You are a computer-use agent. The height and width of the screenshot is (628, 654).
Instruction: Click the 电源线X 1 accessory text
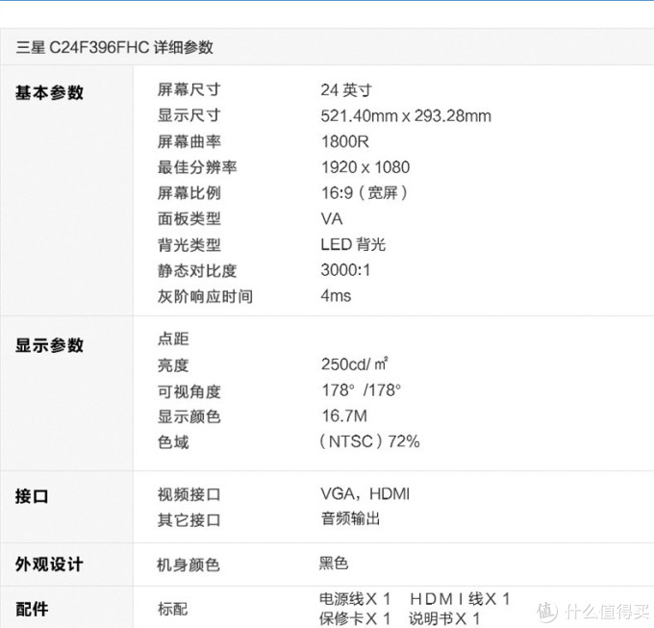click(355, 599)
